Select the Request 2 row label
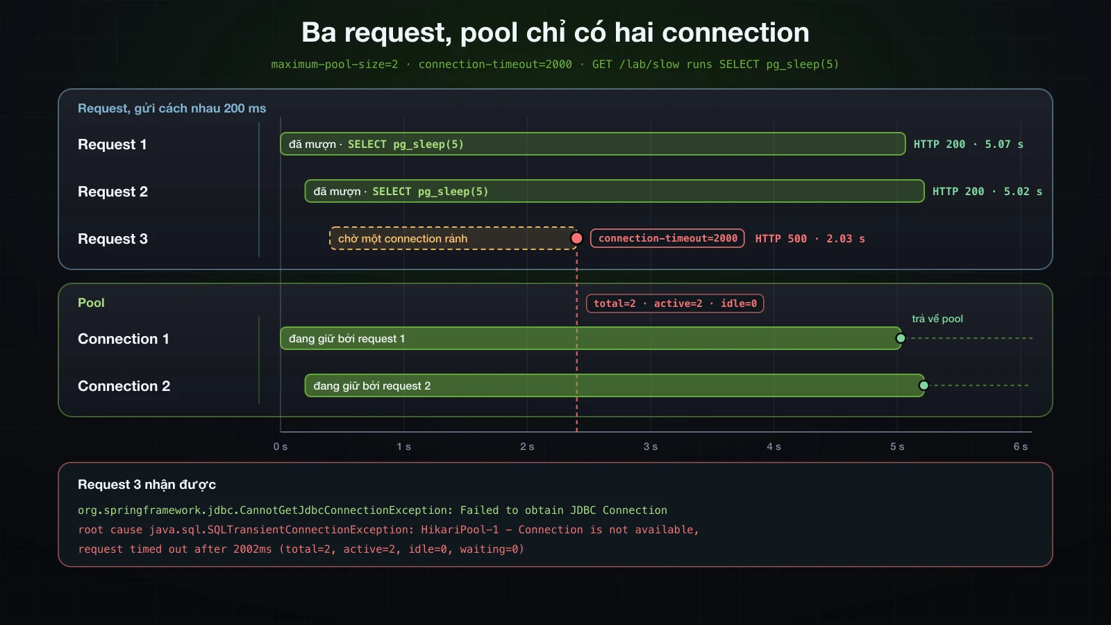Screen dimensions: 1111x625 point(112,192)
